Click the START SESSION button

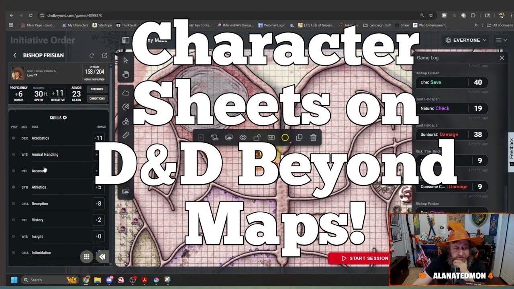[365, 258]
